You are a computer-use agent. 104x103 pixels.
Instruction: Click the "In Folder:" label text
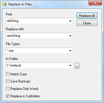12,59
